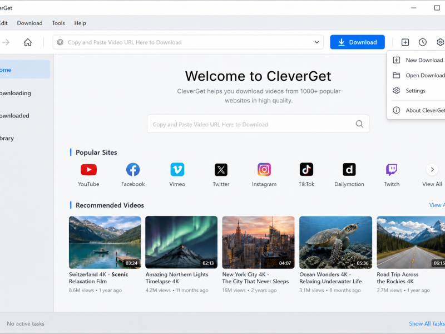The image size is (445, 334).
Task: Focus the center video URL search field
Action: point(258,124)
